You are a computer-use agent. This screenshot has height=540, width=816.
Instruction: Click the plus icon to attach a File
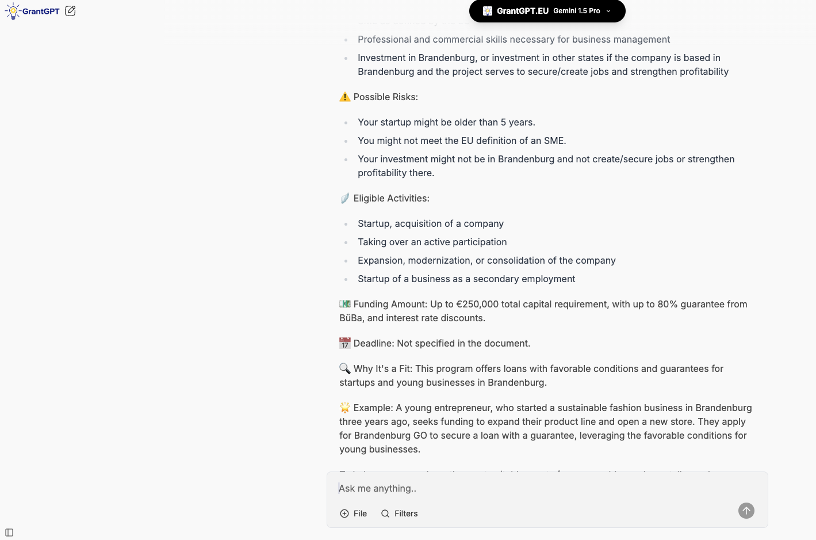pyautogui.click(x=344, y=514)
